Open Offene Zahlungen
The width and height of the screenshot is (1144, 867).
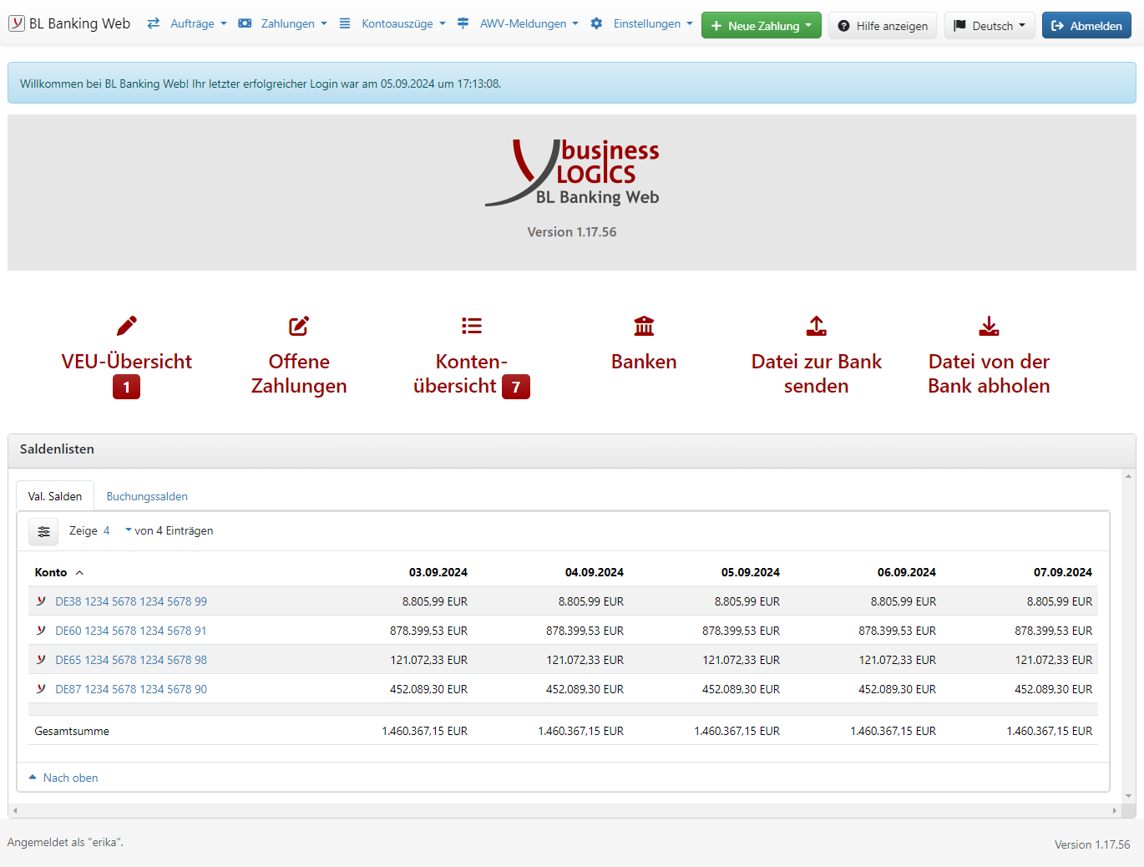tap(299, 373)
